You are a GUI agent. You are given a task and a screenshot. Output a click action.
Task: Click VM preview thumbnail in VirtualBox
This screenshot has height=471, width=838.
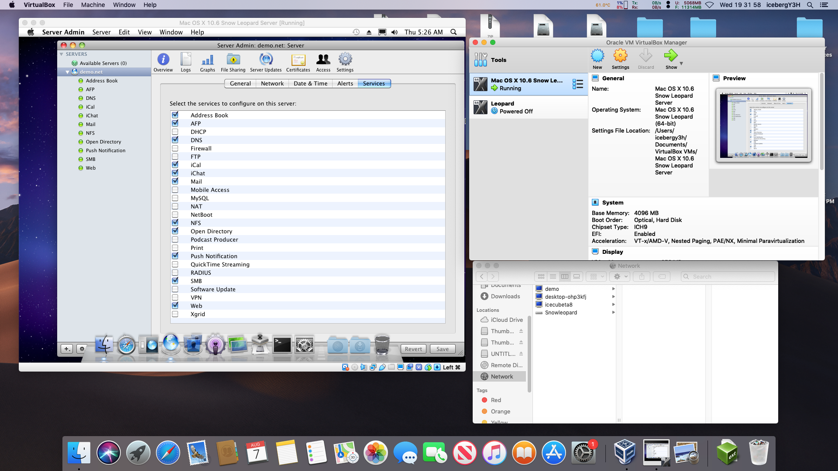[x=764, y=126]
